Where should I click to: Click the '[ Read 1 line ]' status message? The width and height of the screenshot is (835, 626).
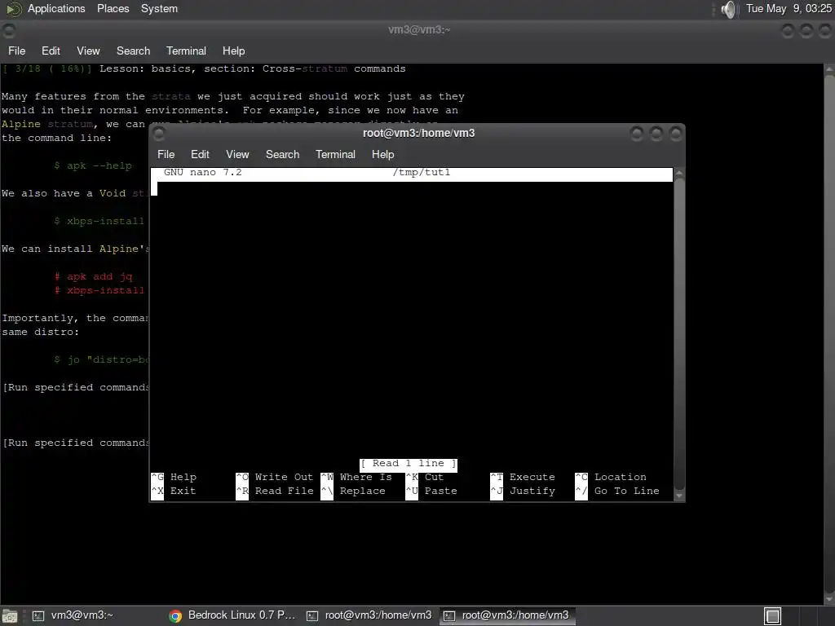(x=409, y=464)
